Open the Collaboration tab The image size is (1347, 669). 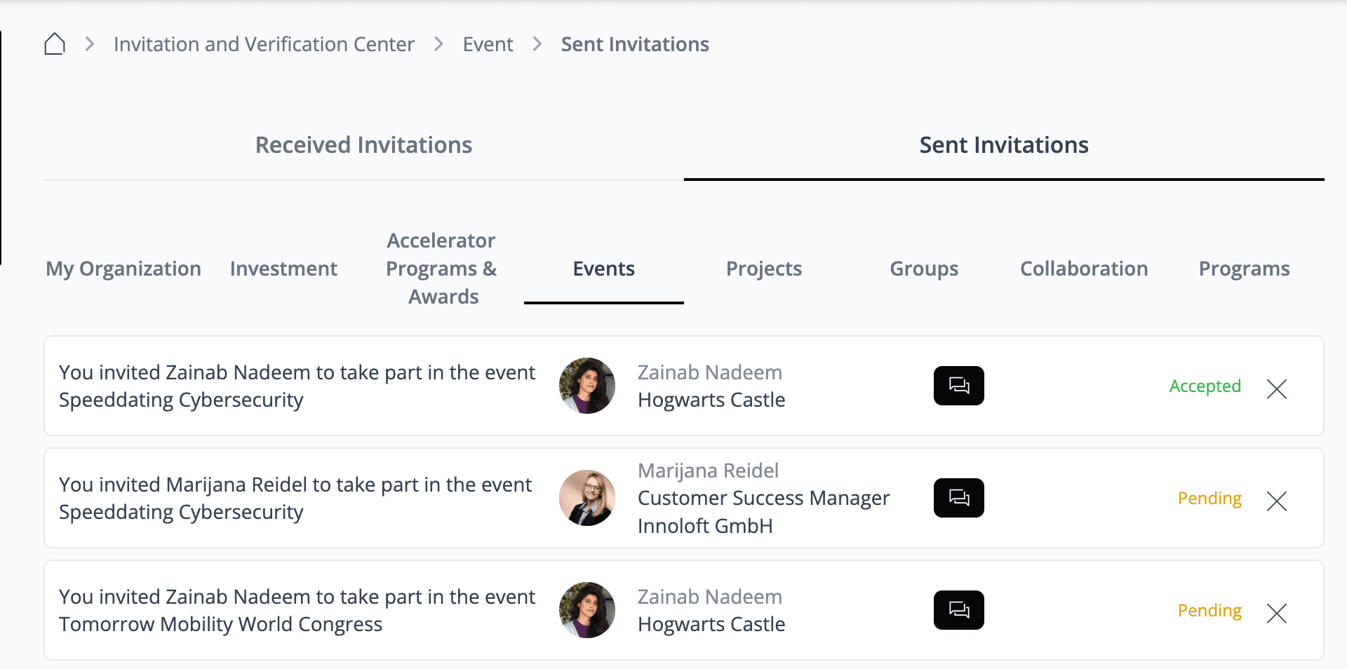pos(1083,269)
